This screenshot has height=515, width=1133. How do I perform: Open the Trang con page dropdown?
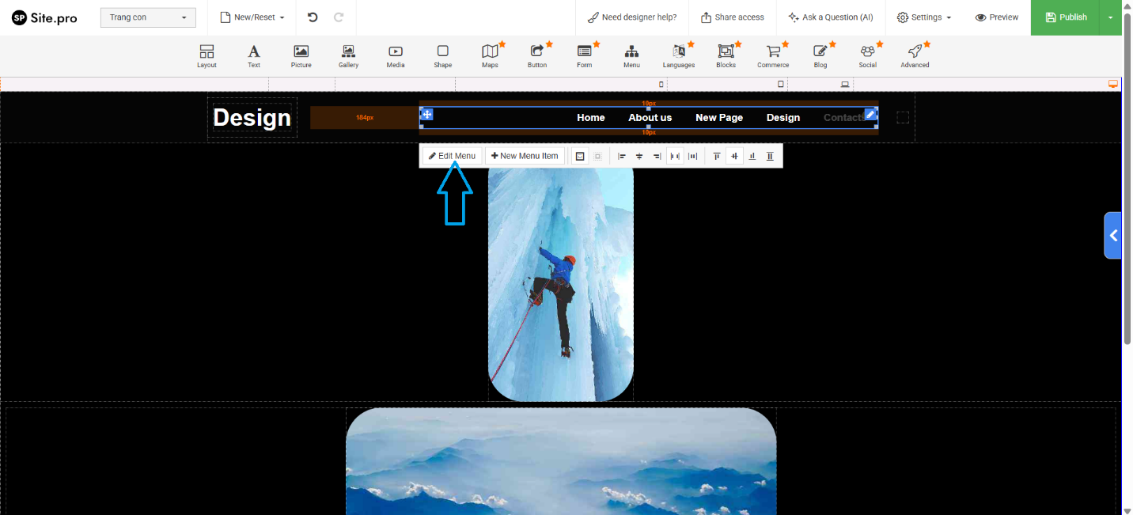pyautogui.click(x=148, y=17)
